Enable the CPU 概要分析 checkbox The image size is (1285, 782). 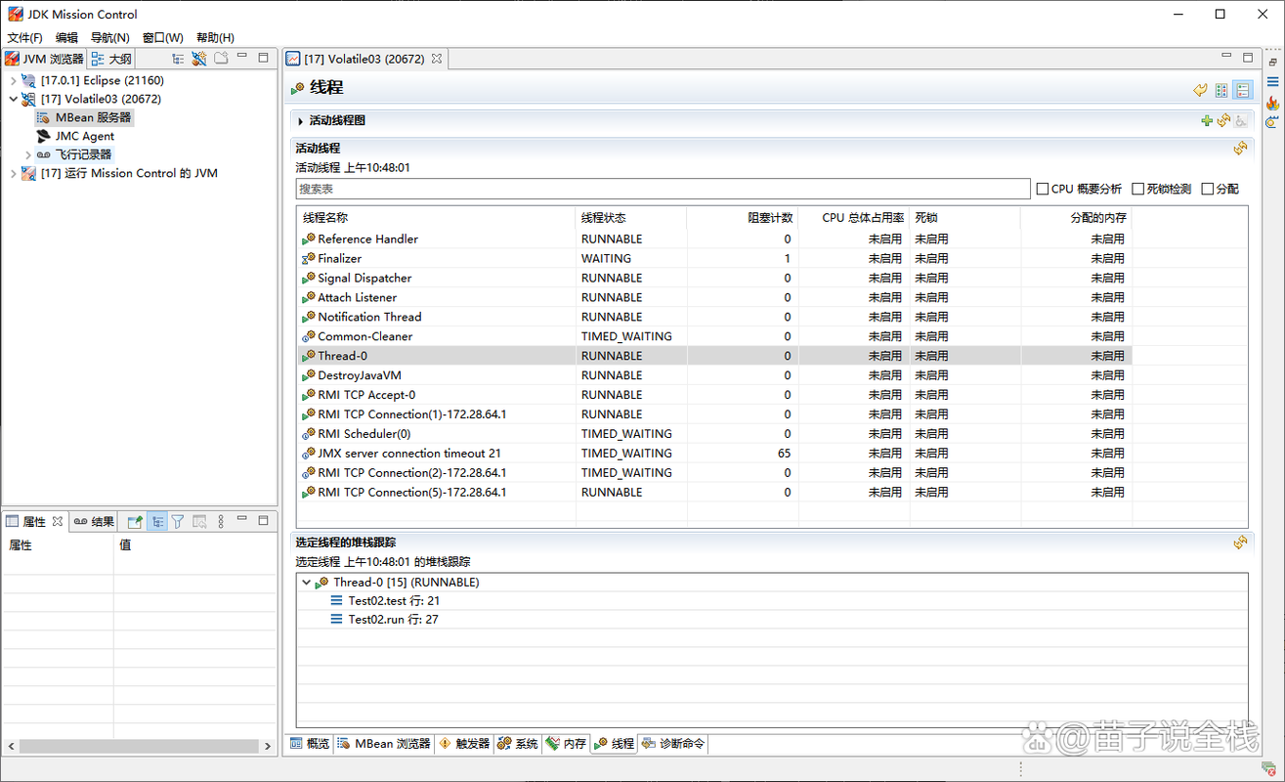point(1043,189)
